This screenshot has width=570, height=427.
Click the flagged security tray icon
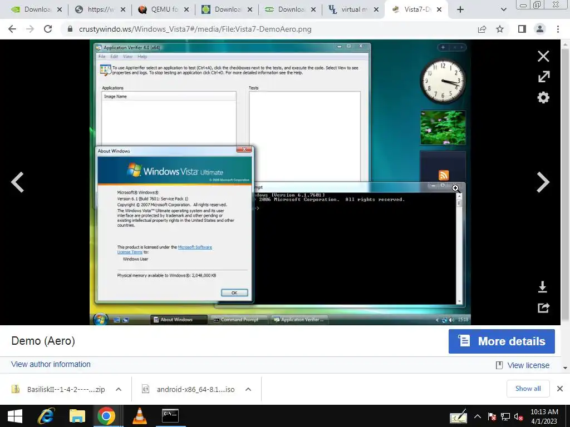click(492, 417)
